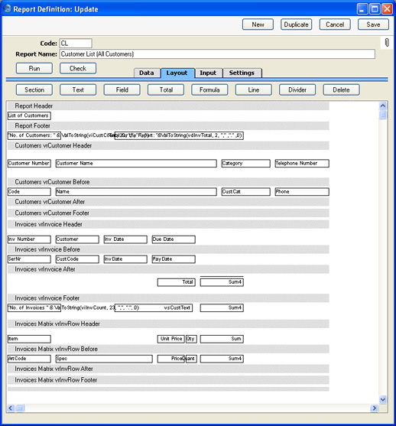Select the 'Unit Price' text box

pyautogui.click(x=170, y=339)
